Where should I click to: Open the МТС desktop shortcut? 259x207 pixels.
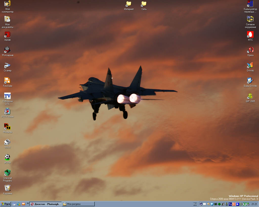click(x=250, y=35)
